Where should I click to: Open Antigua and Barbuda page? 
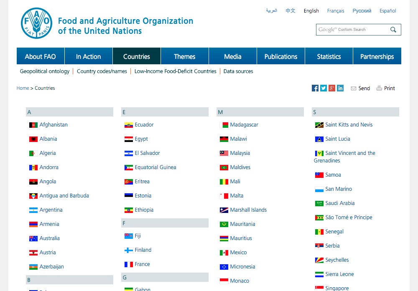[64, 196]
